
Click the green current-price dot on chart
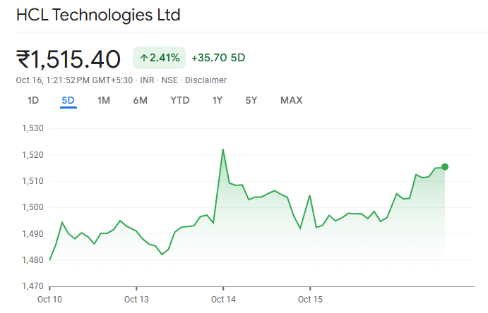pos(444,166)
